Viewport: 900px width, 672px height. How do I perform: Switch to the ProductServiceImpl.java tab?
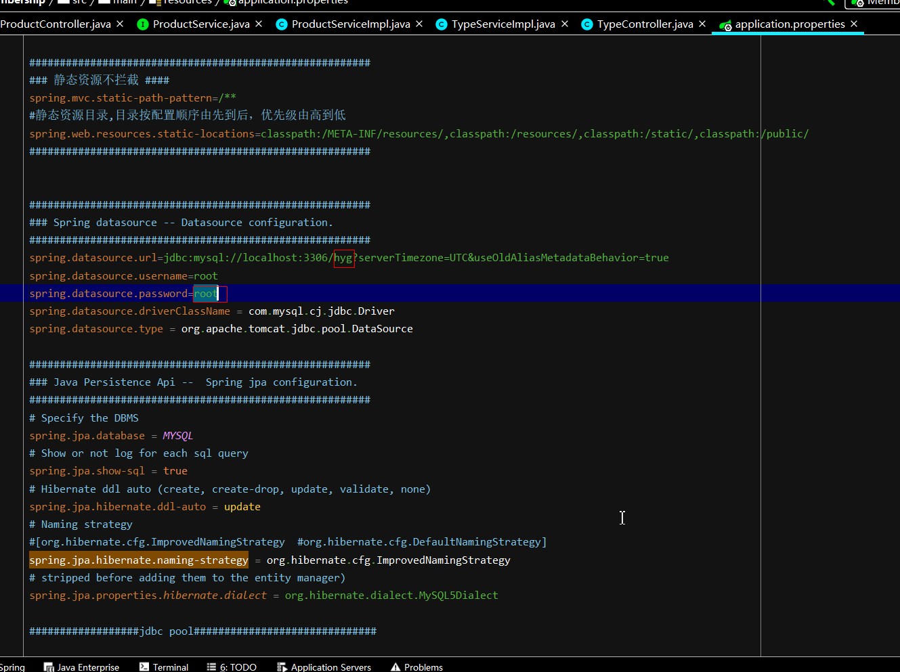350,24
